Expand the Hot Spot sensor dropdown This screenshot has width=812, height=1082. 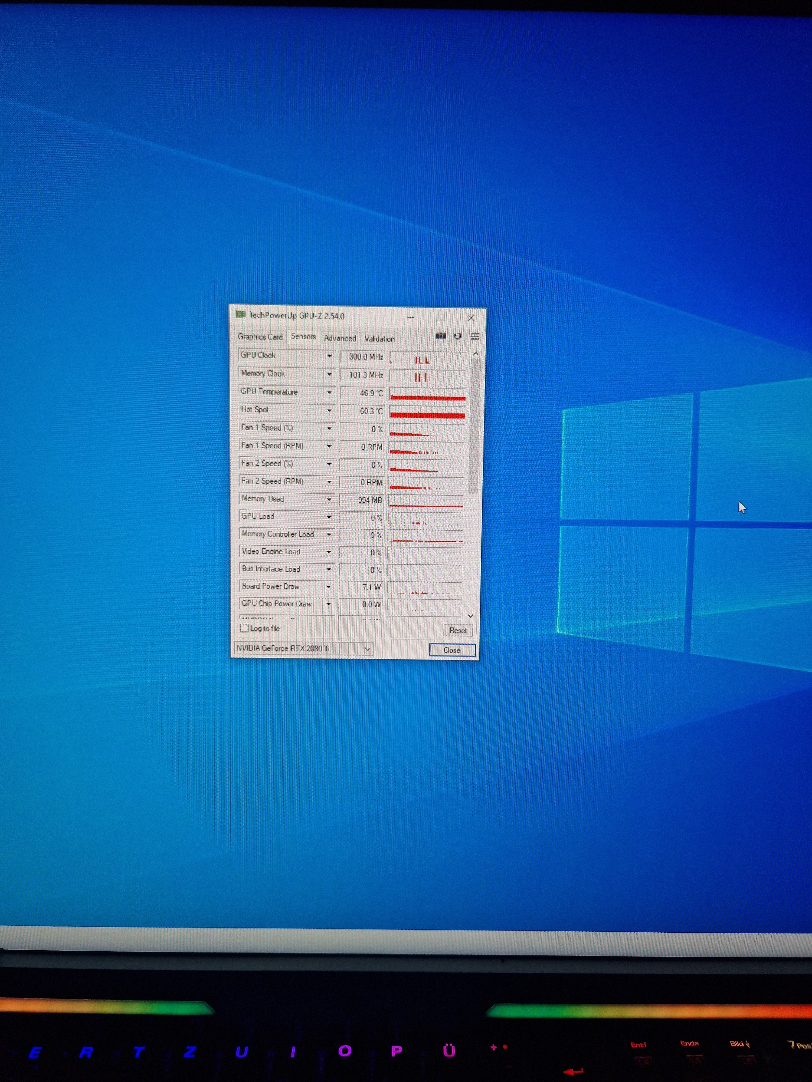[x=329, y=410]
